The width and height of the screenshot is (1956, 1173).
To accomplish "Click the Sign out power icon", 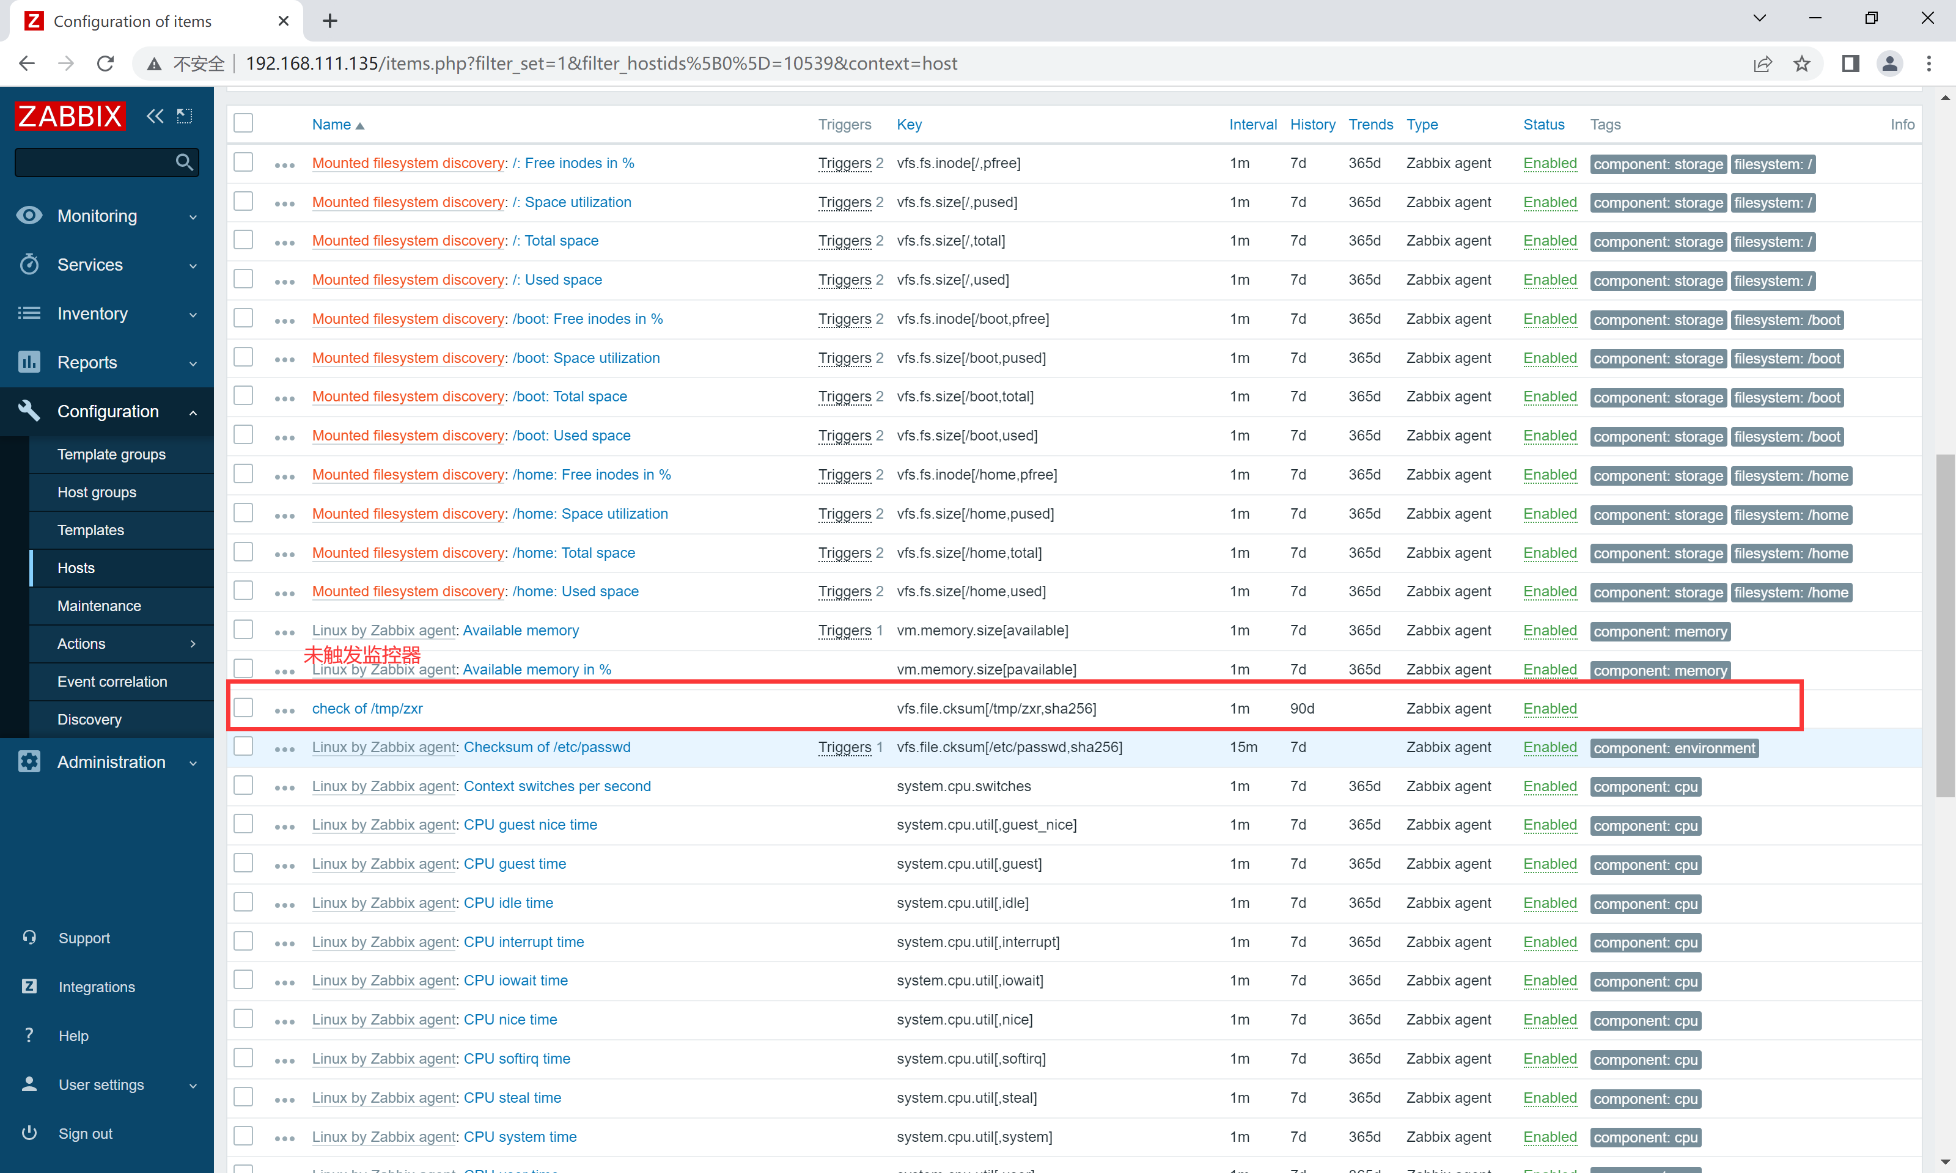I will point(29,1133).
